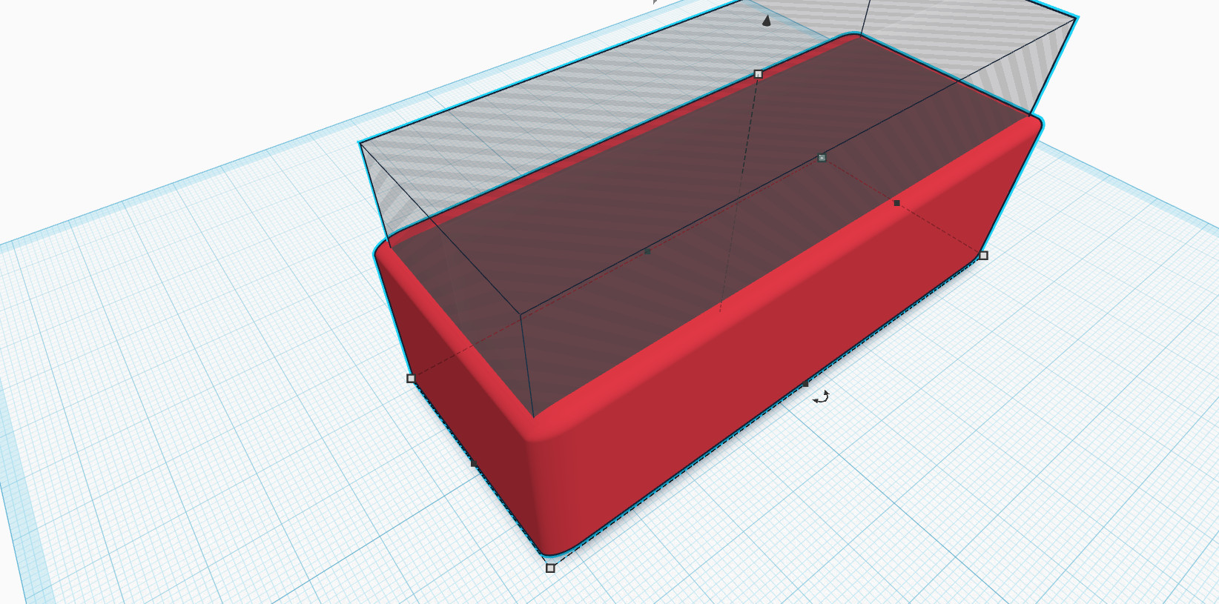Click the white corner handle at right corner

click(x=983, y=256)
